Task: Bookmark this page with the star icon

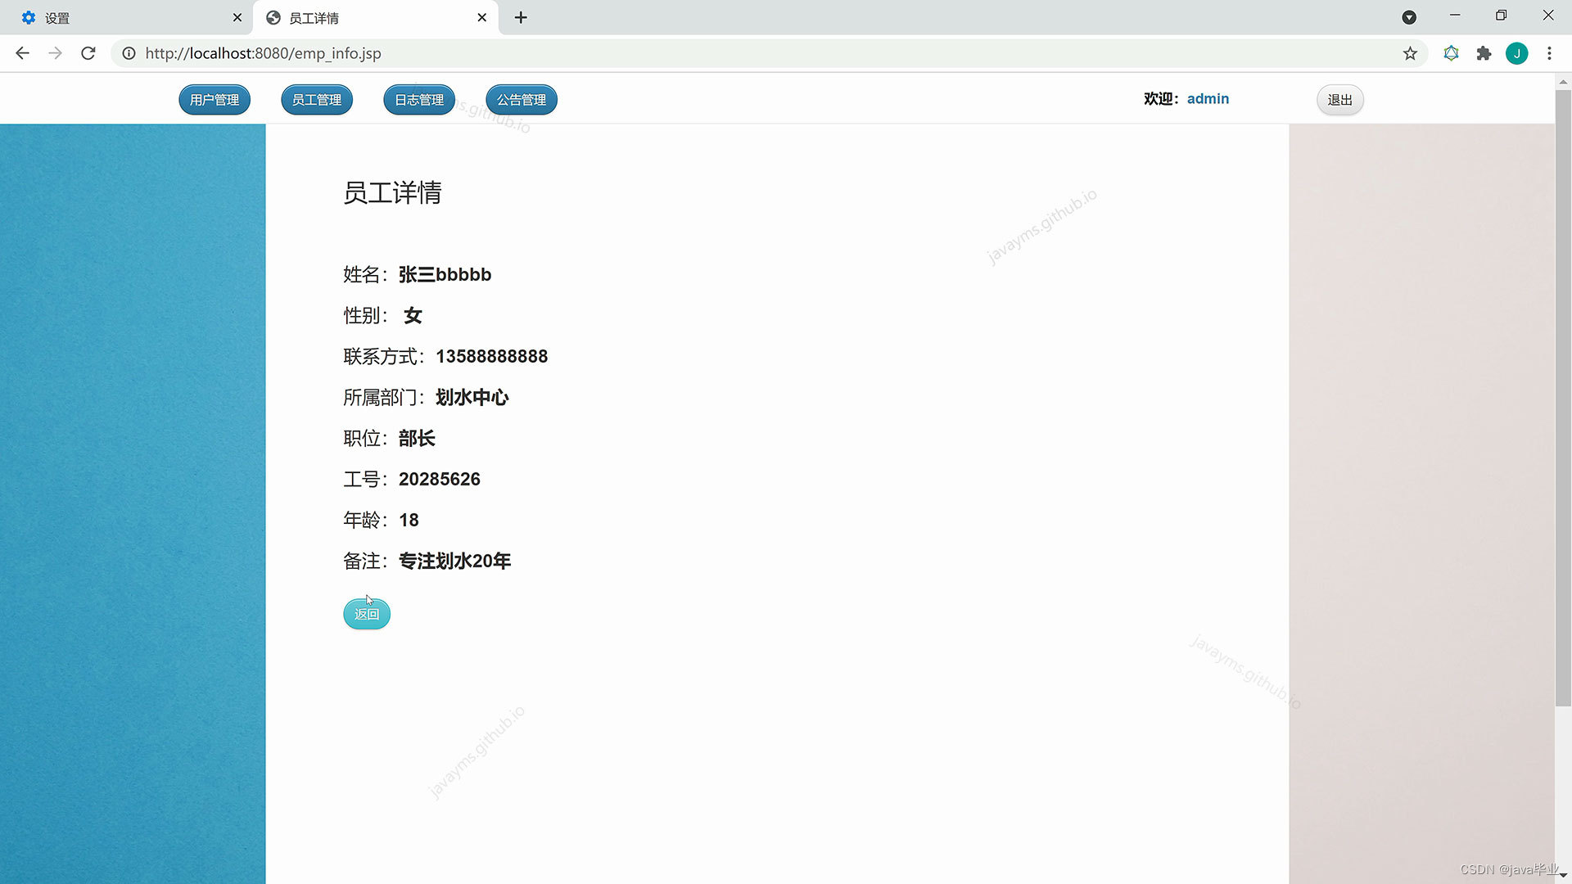Action: 1410,53
